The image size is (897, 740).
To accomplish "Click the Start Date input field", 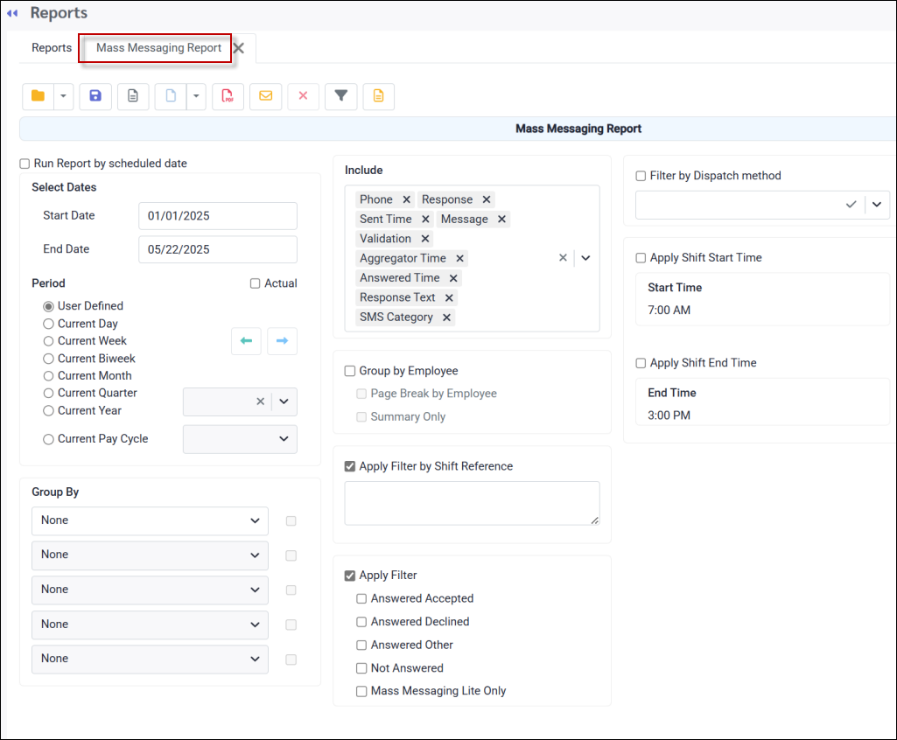I will coord(218,216).
